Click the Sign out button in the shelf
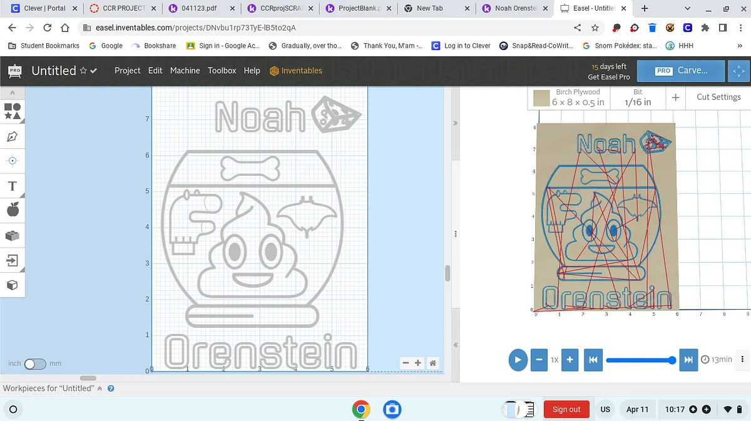751x421 pixels. (x=566, y=409)
